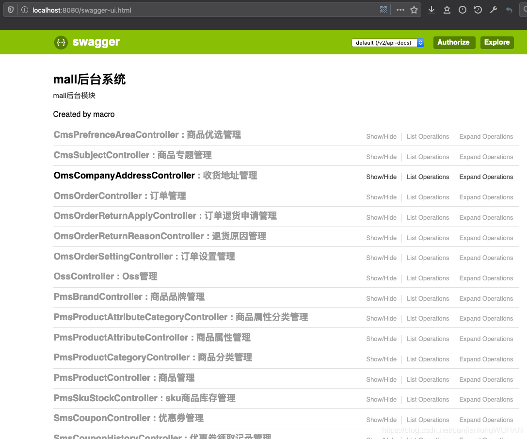The height and width of the screenshot is (439, 527).
Task: Expand Operations for PmsProductController
Action: point(486,379)
